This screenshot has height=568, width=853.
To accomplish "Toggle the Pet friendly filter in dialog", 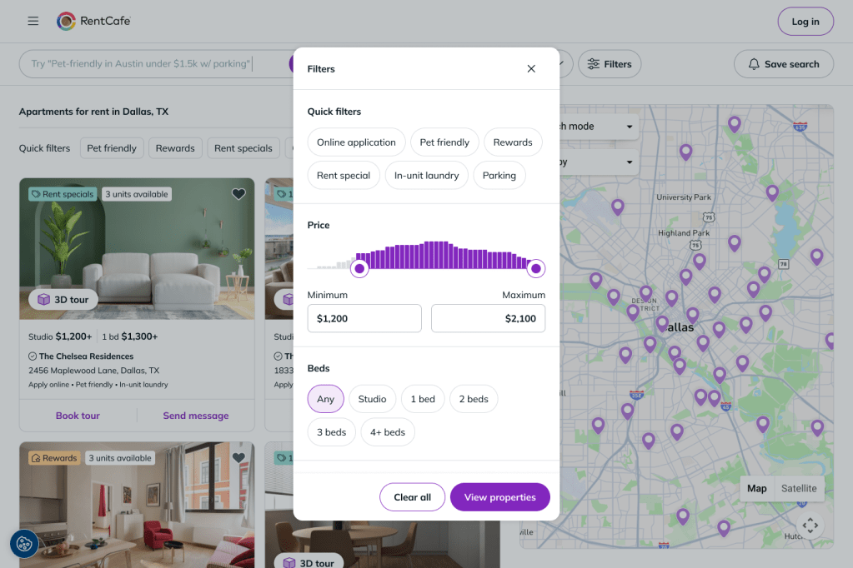I will point(444,142).
